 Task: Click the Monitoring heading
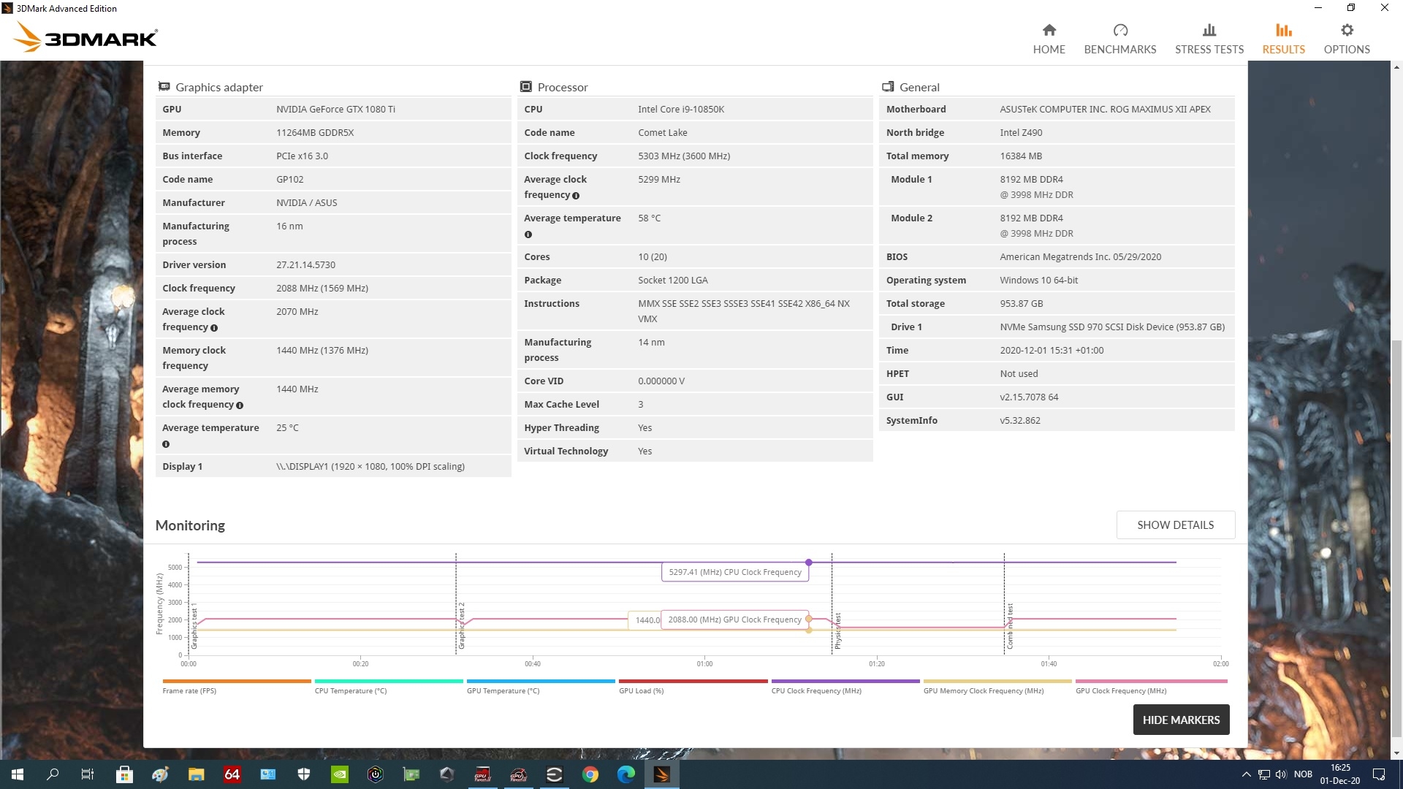(x=190, y=525)
